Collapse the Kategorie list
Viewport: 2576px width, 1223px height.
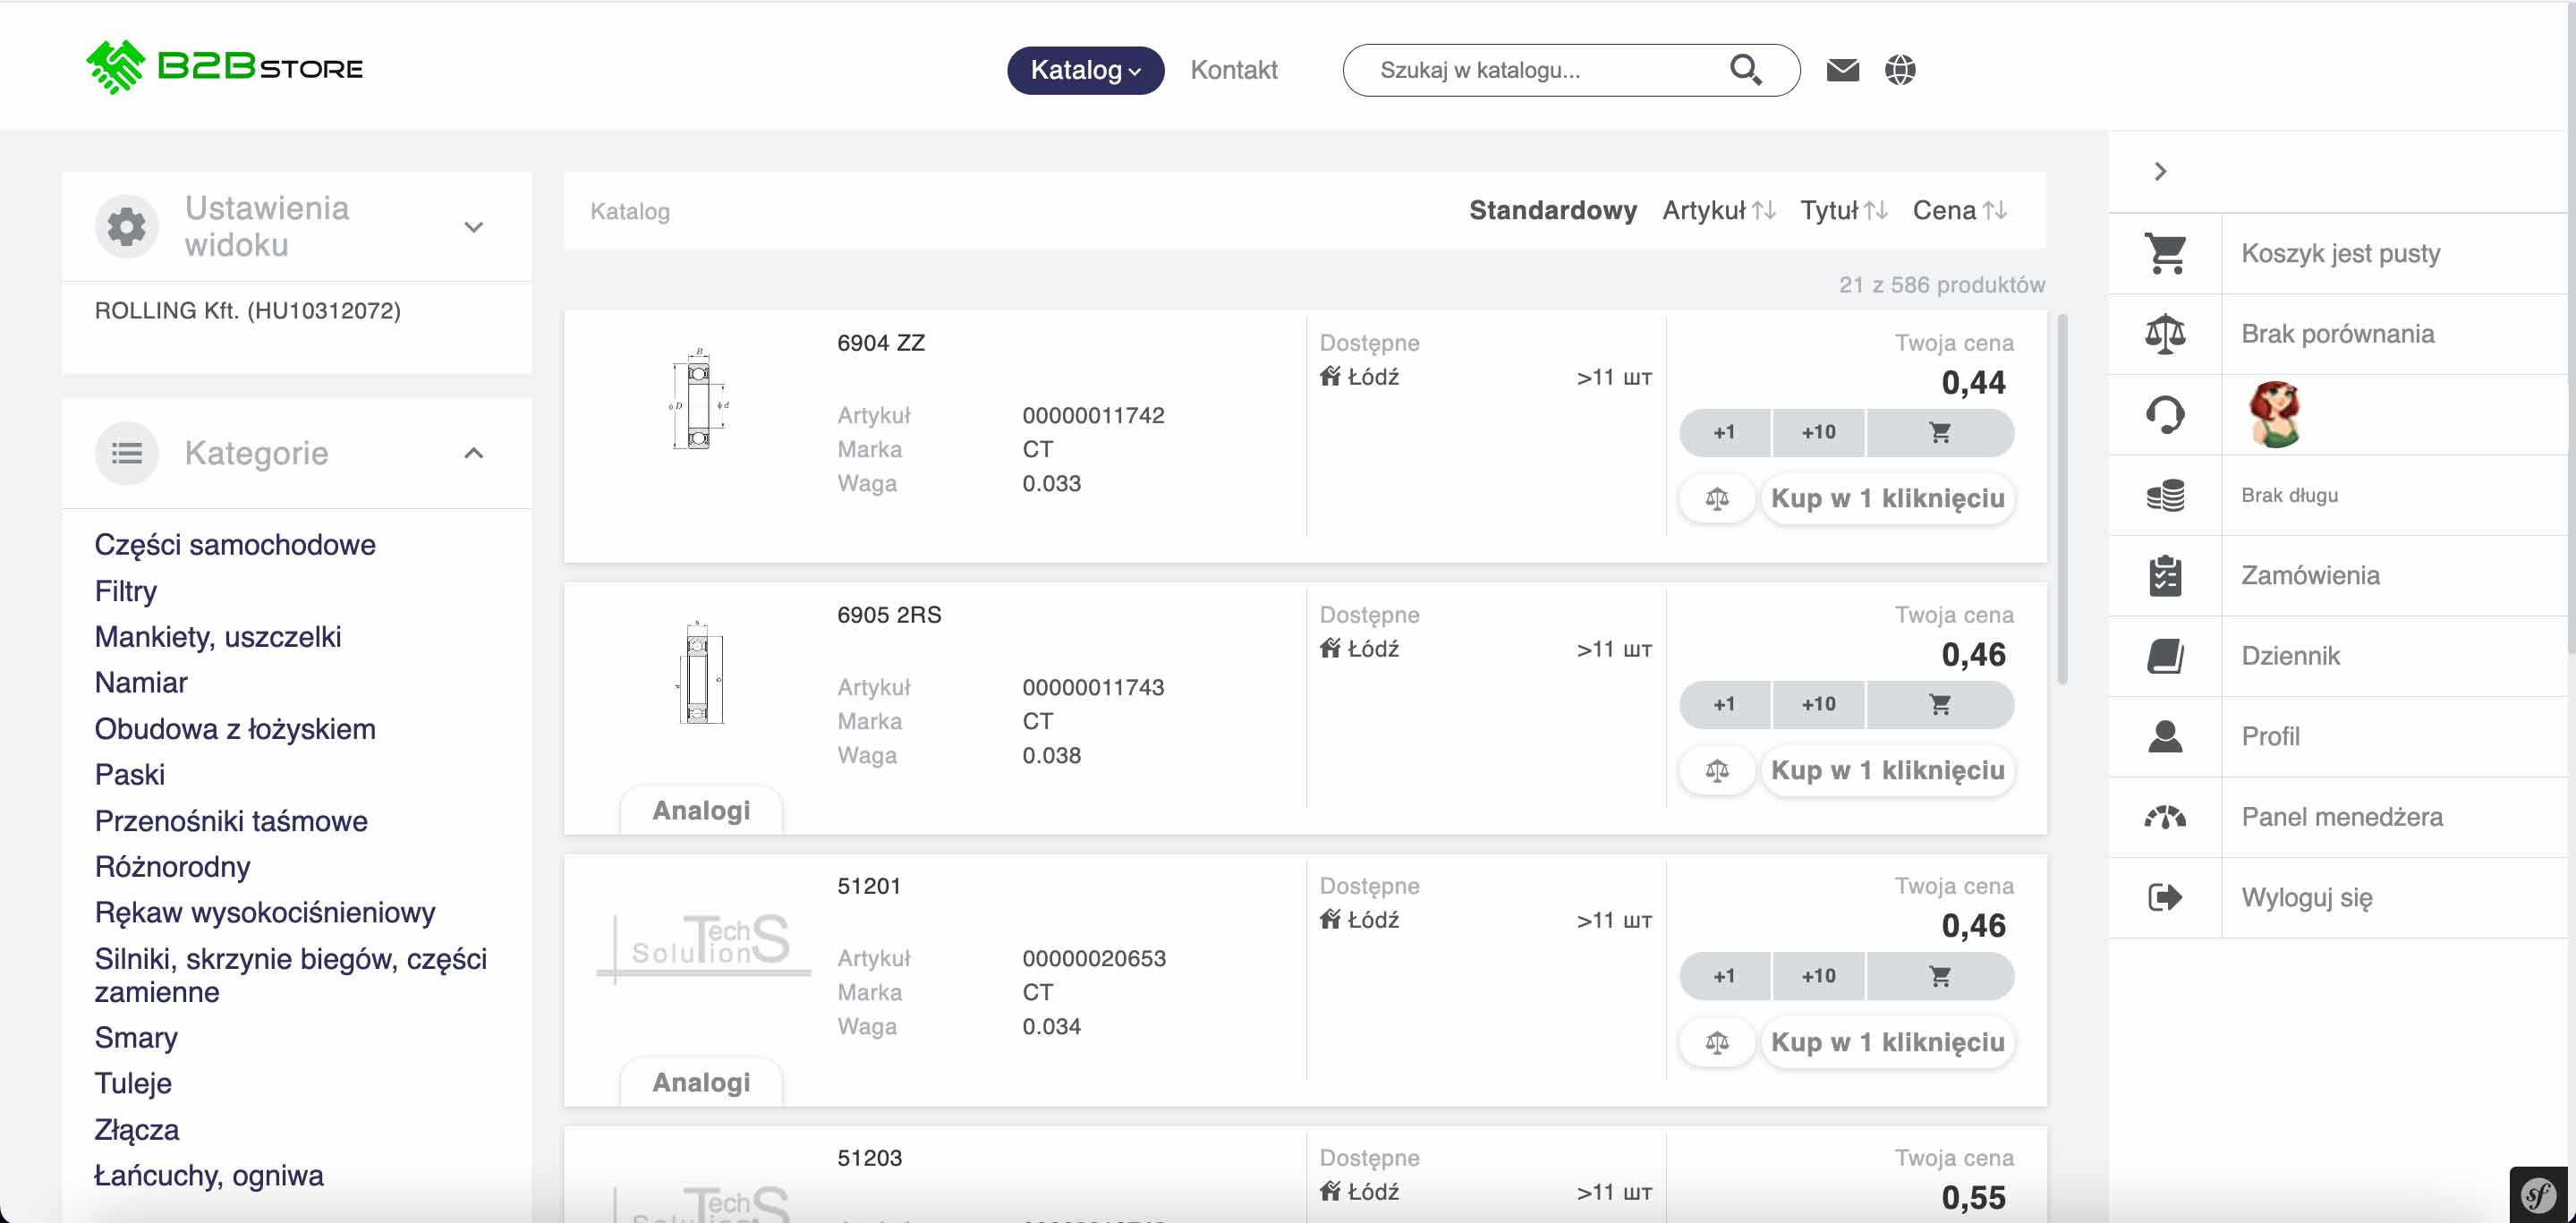[x=474, y=453]
